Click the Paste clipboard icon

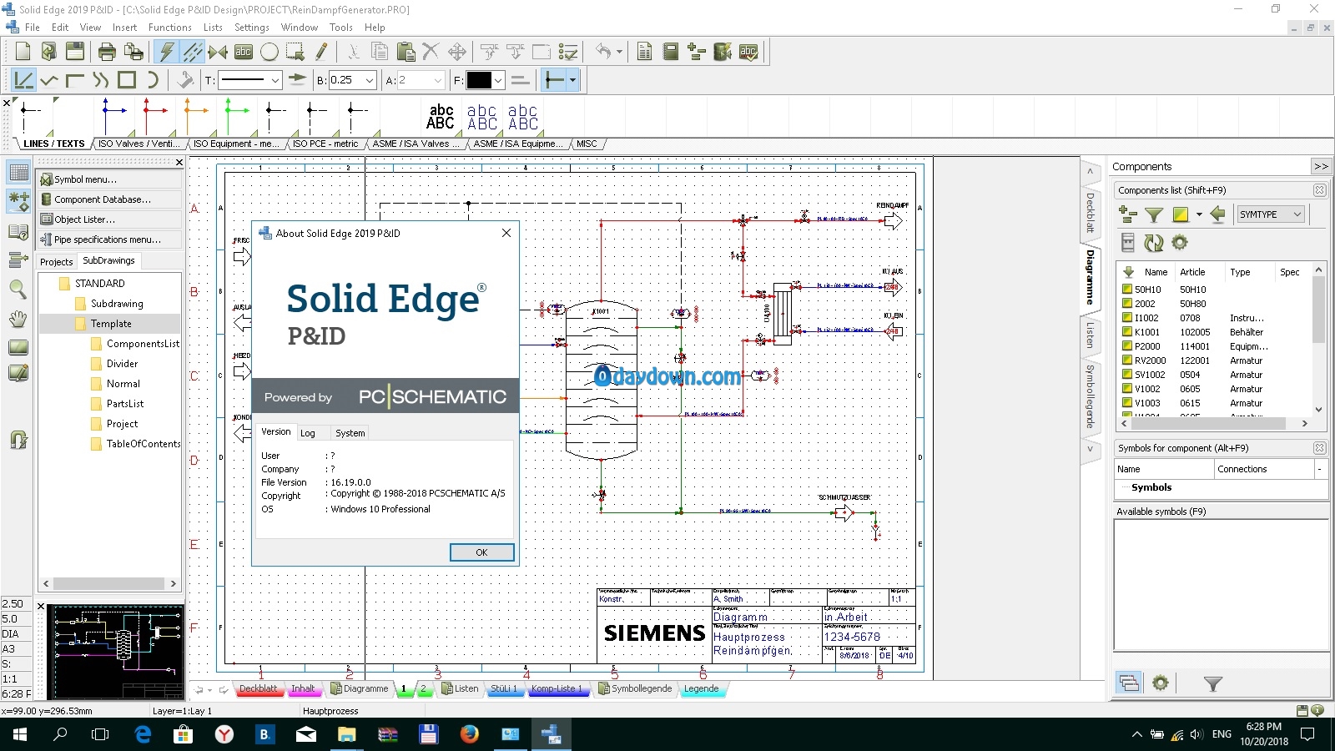406,52
